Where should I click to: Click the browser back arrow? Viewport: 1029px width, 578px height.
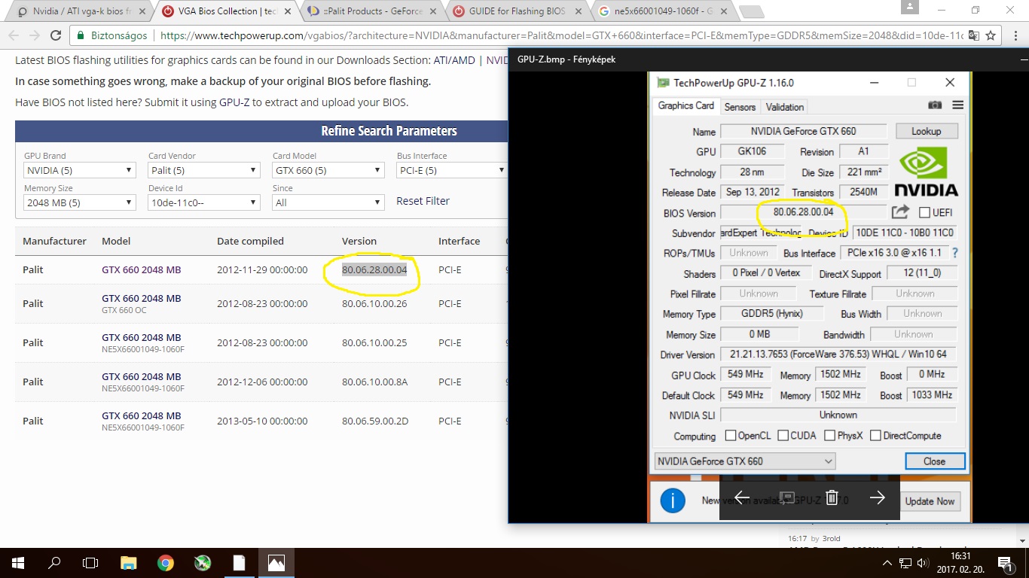tap(14, 35)
